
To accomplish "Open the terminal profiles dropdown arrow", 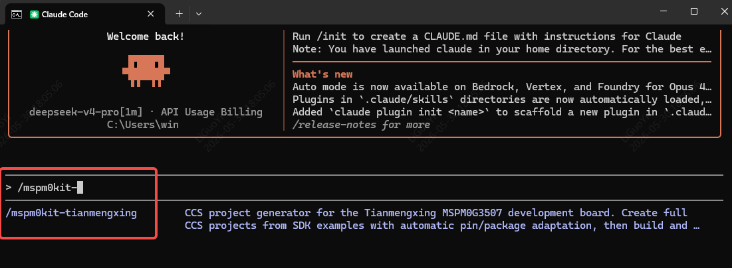I will click(199, 14).
